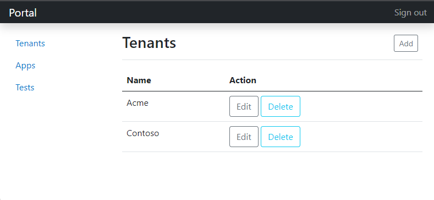Sign out of the portal
The image size is (434, 200).
tap(410, 13)
